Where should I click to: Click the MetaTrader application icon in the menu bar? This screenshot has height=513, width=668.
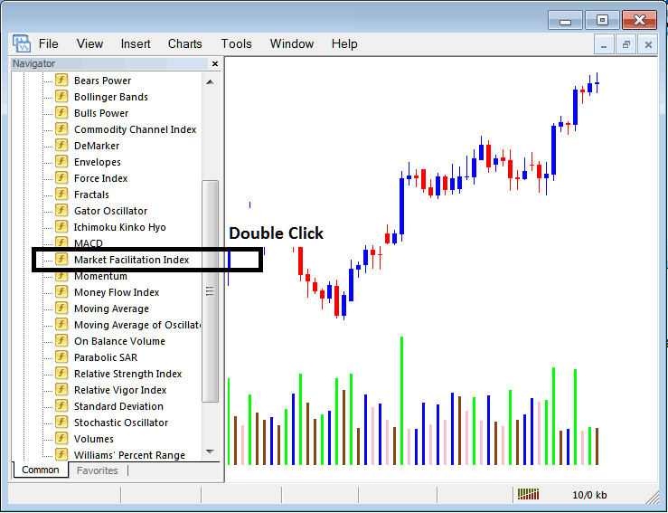tap(22, 44)
